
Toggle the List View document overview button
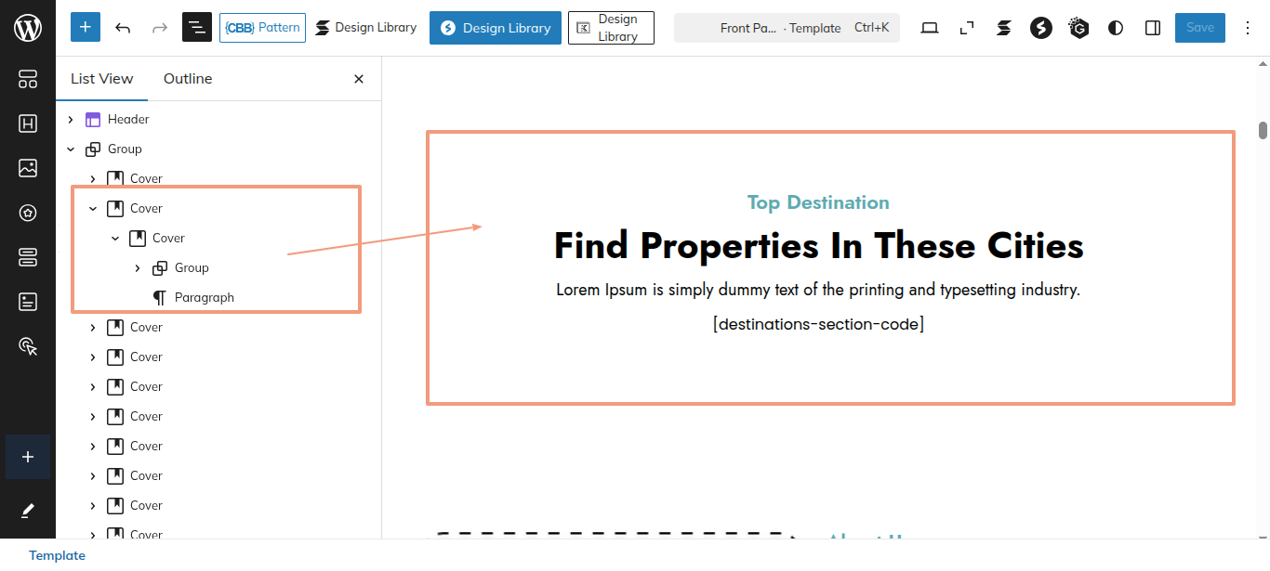click(x=197, y=28)
